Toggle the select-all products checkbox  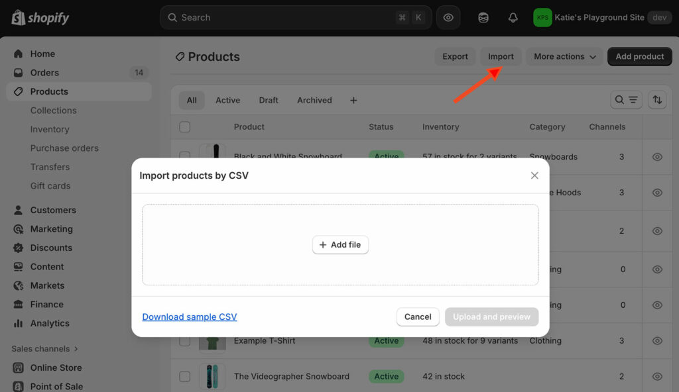tap(185, 126)
